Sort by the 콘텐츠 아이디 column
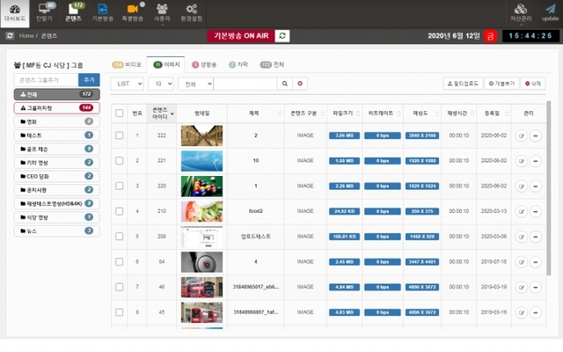The height and width of the screenshot is (352, 563). pyautogui.click(x=162, y=114)
